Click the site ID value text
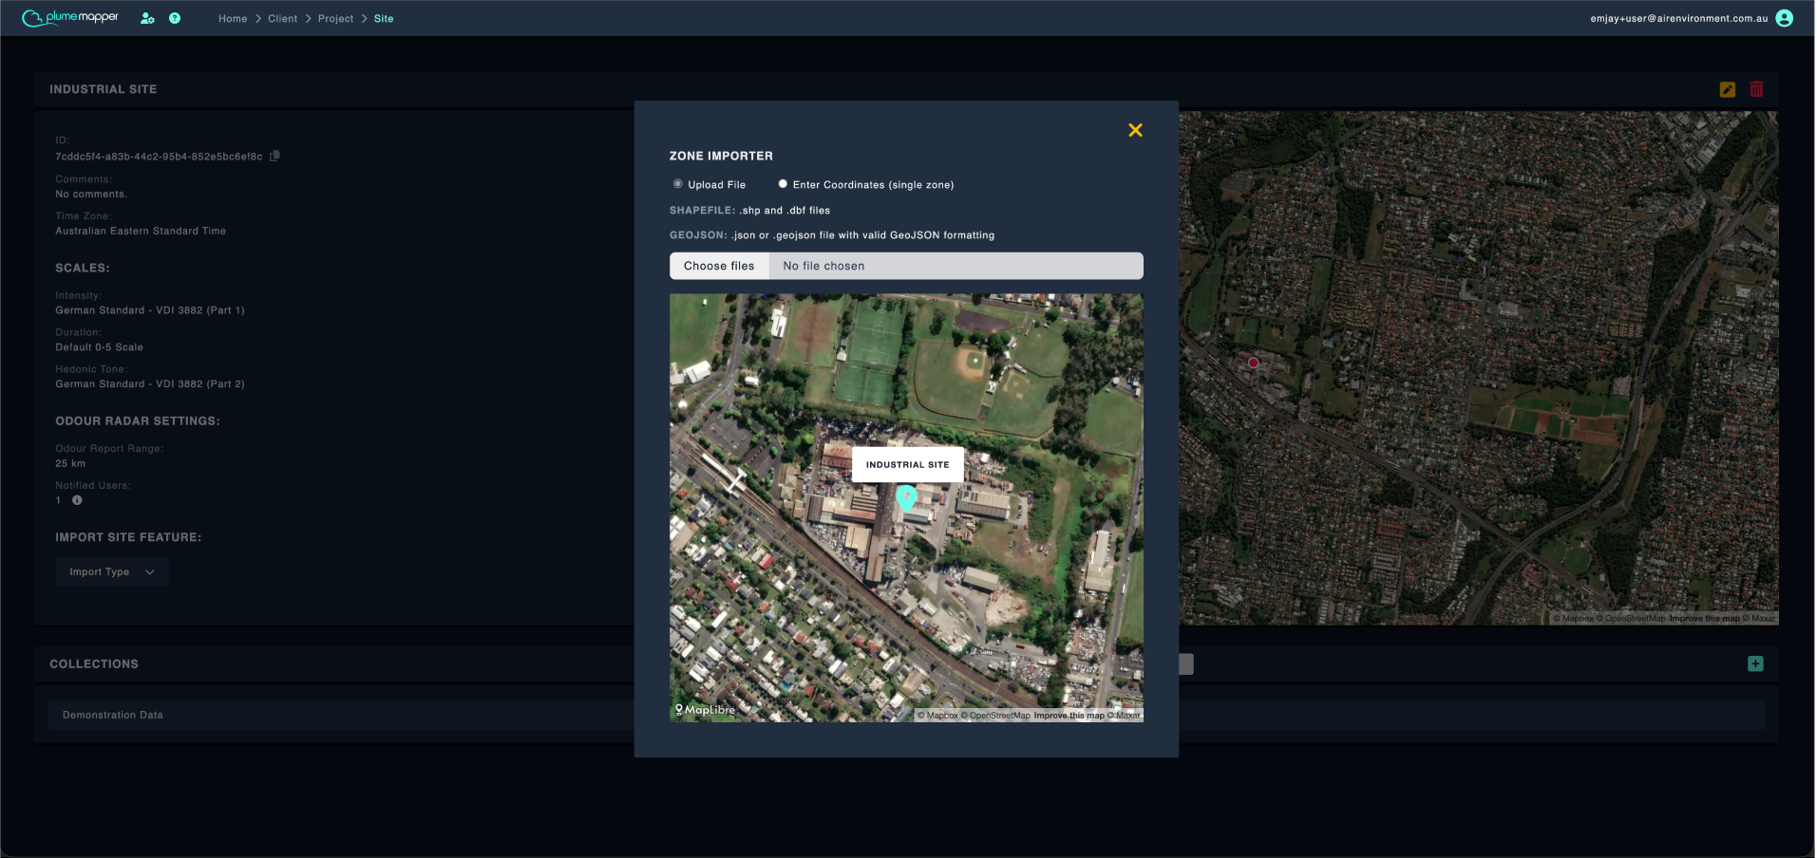The height and width of the screenshot is (858, 1817). pyautogui.click(x=159, y=157)
